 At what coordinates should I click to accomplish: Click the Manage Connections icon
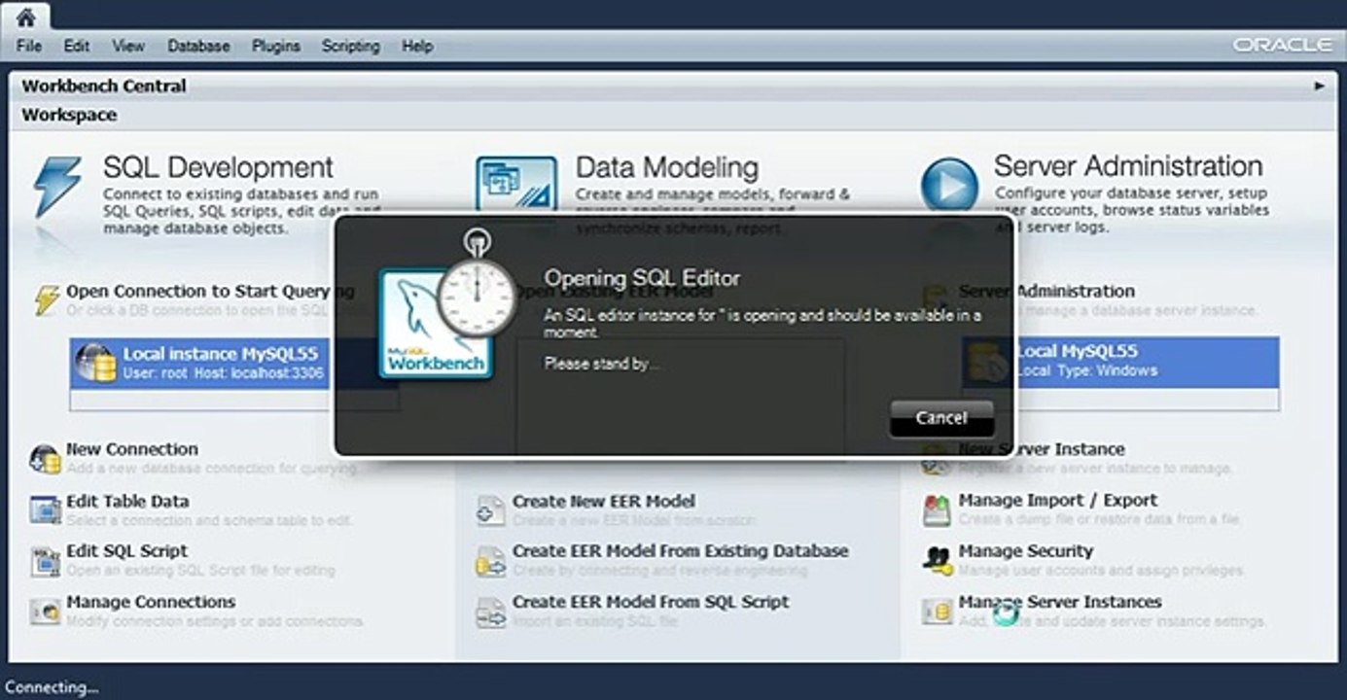[x=46, y=611]
